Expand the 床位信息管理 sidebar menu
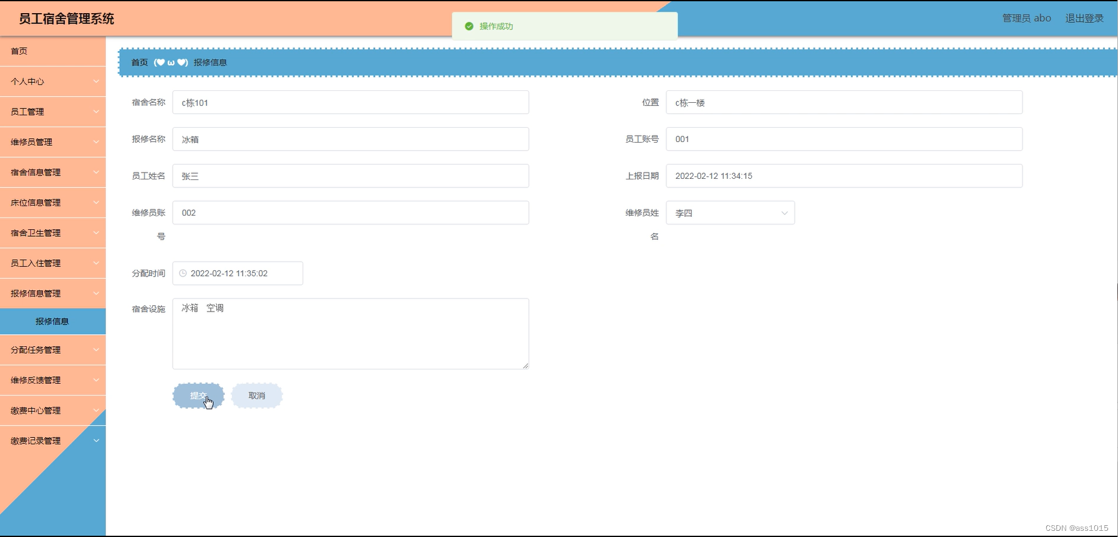Viewport: 1118px width, 537px height. (53, 202)
